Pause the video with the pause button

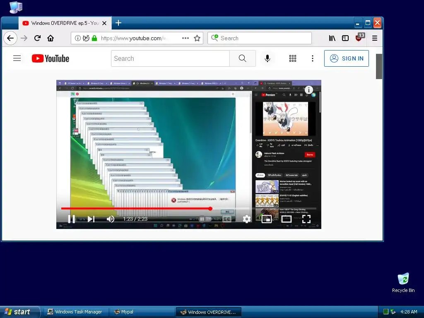click(71, 219)
